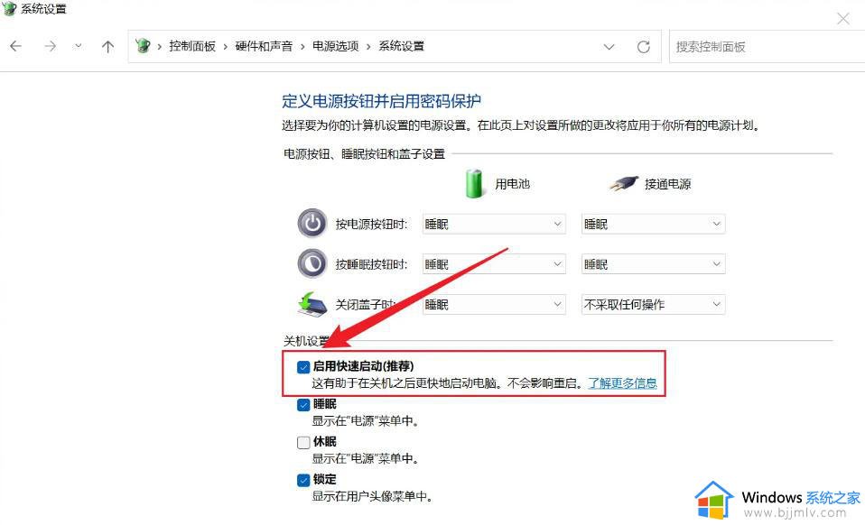865x525 pixels.
Task: Open 硬件和声音 breadcrumb
Action: click(x=264, y=46)
